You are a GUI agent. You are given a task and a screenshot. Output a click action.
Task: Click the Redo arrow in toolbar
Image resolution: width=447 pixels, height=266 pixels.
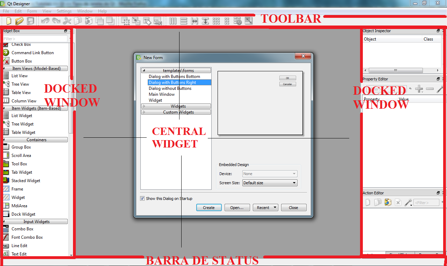56,21
